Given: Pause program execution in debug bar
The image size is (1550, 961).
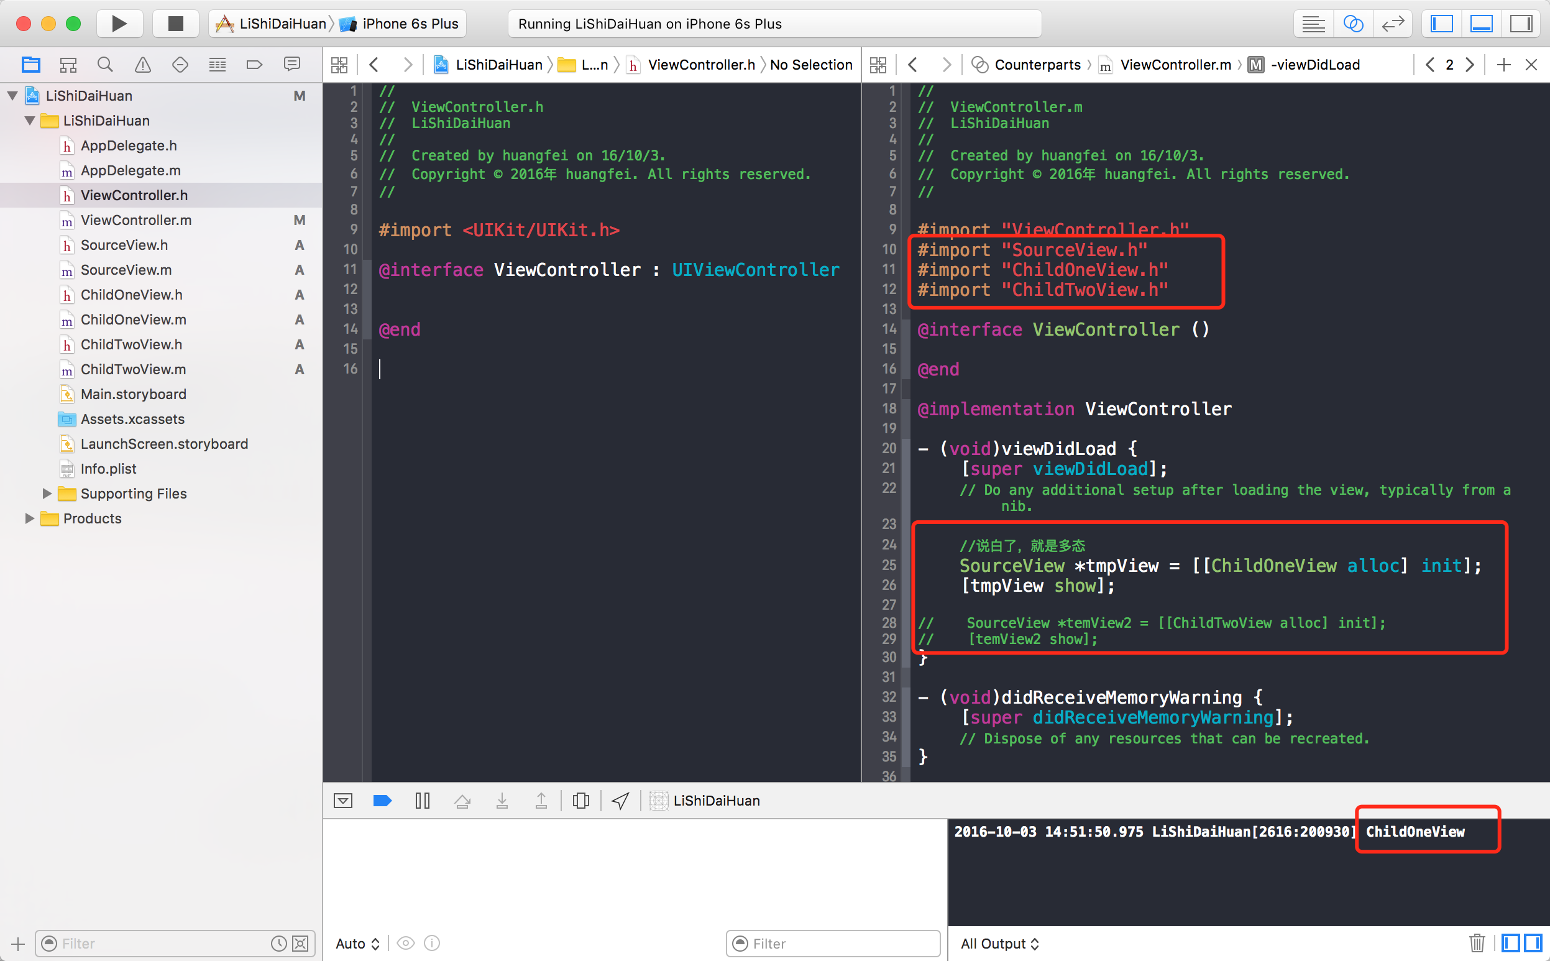Looking at the screenshot, I should (422, 800).
